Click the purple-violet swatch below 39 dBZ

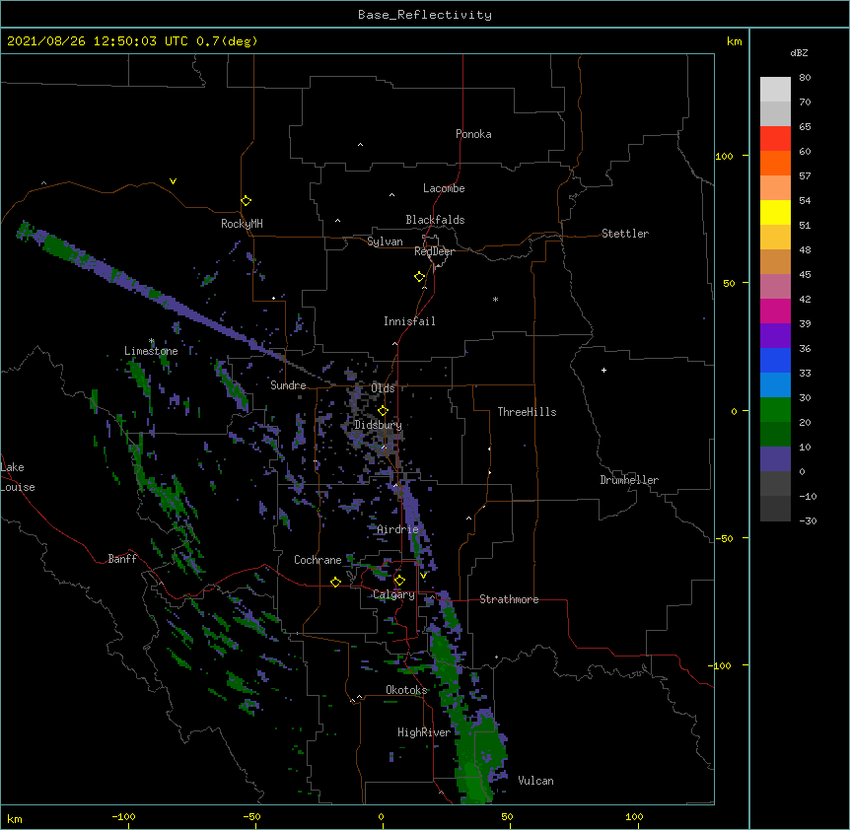775,336
